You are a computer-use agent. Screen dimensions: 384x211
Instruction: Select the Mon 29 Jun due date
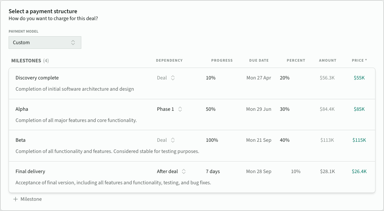(x=258, y=109)
